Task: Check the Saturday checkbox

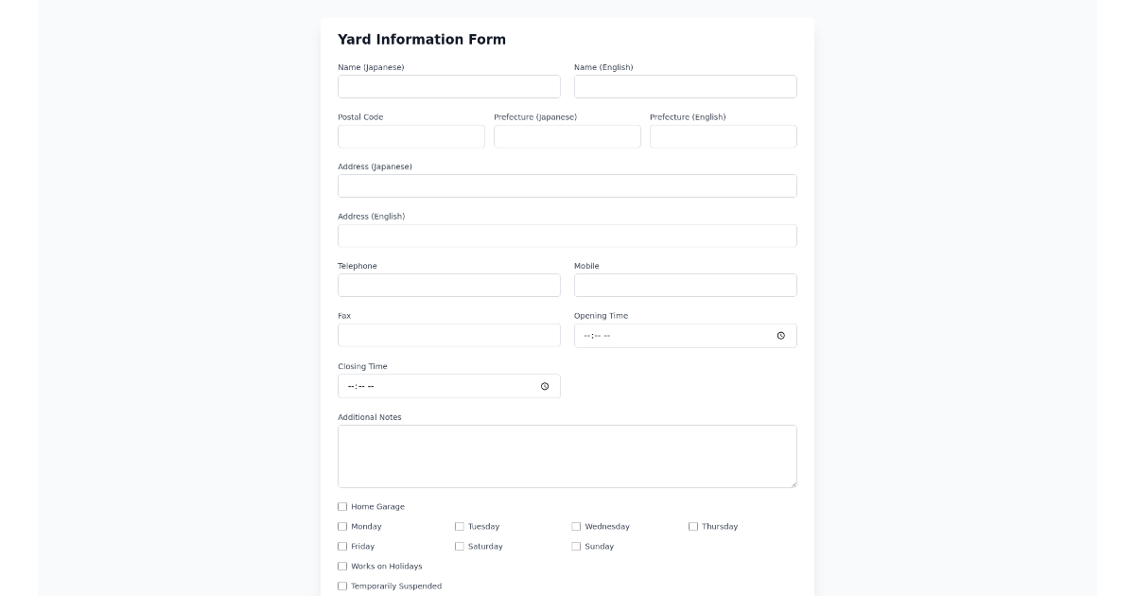Action: [459, 546]
